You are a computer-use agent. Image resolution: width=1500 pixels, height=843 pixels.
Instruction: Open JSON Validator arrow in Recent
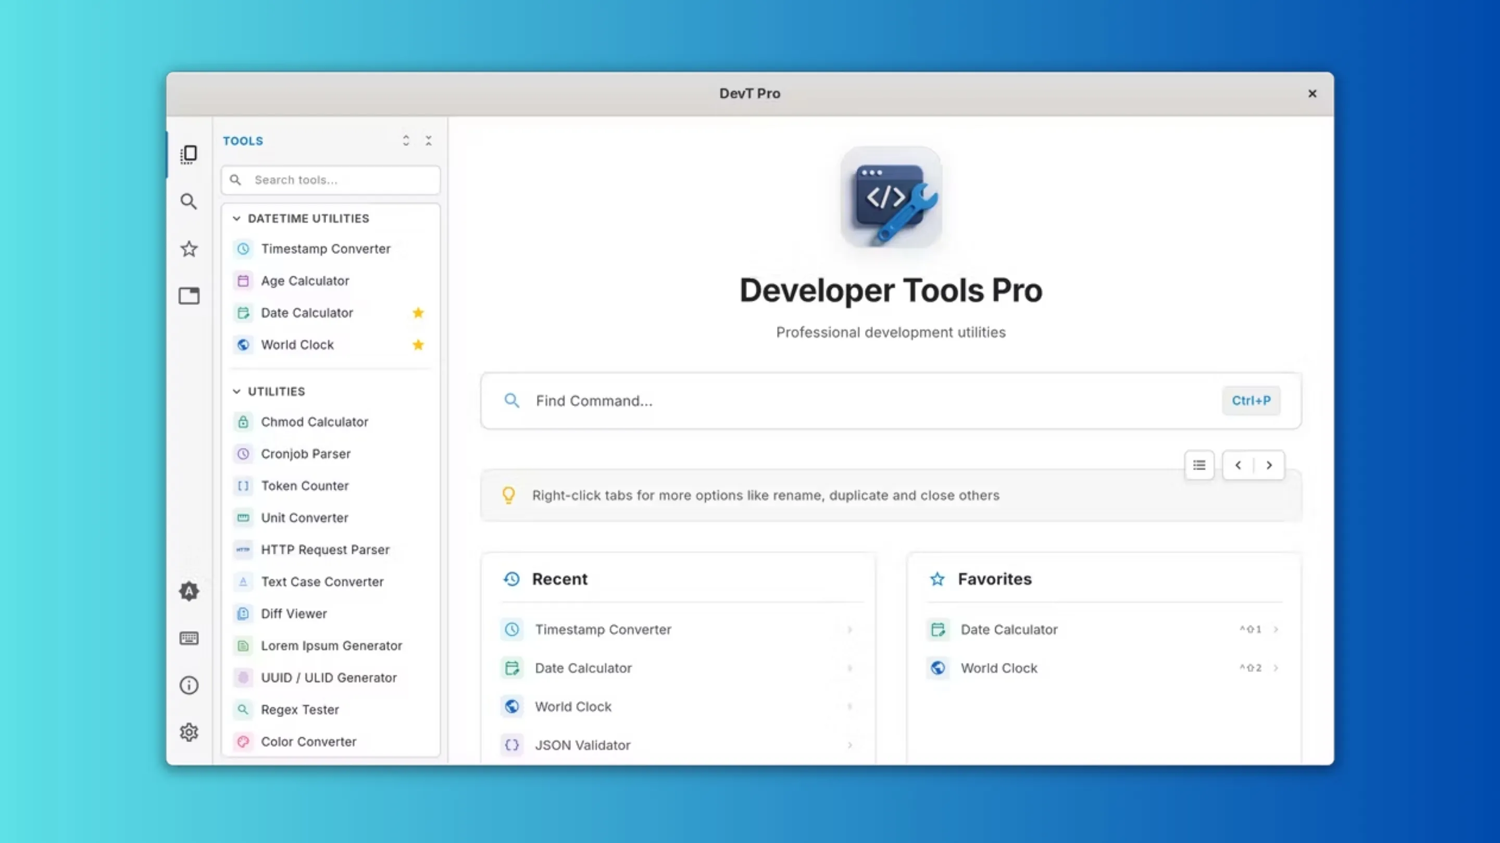(850, 745)
